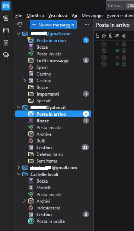Select the yahoo.it account row
Viewport: 134px width, 231px height.
pos(53,108)
